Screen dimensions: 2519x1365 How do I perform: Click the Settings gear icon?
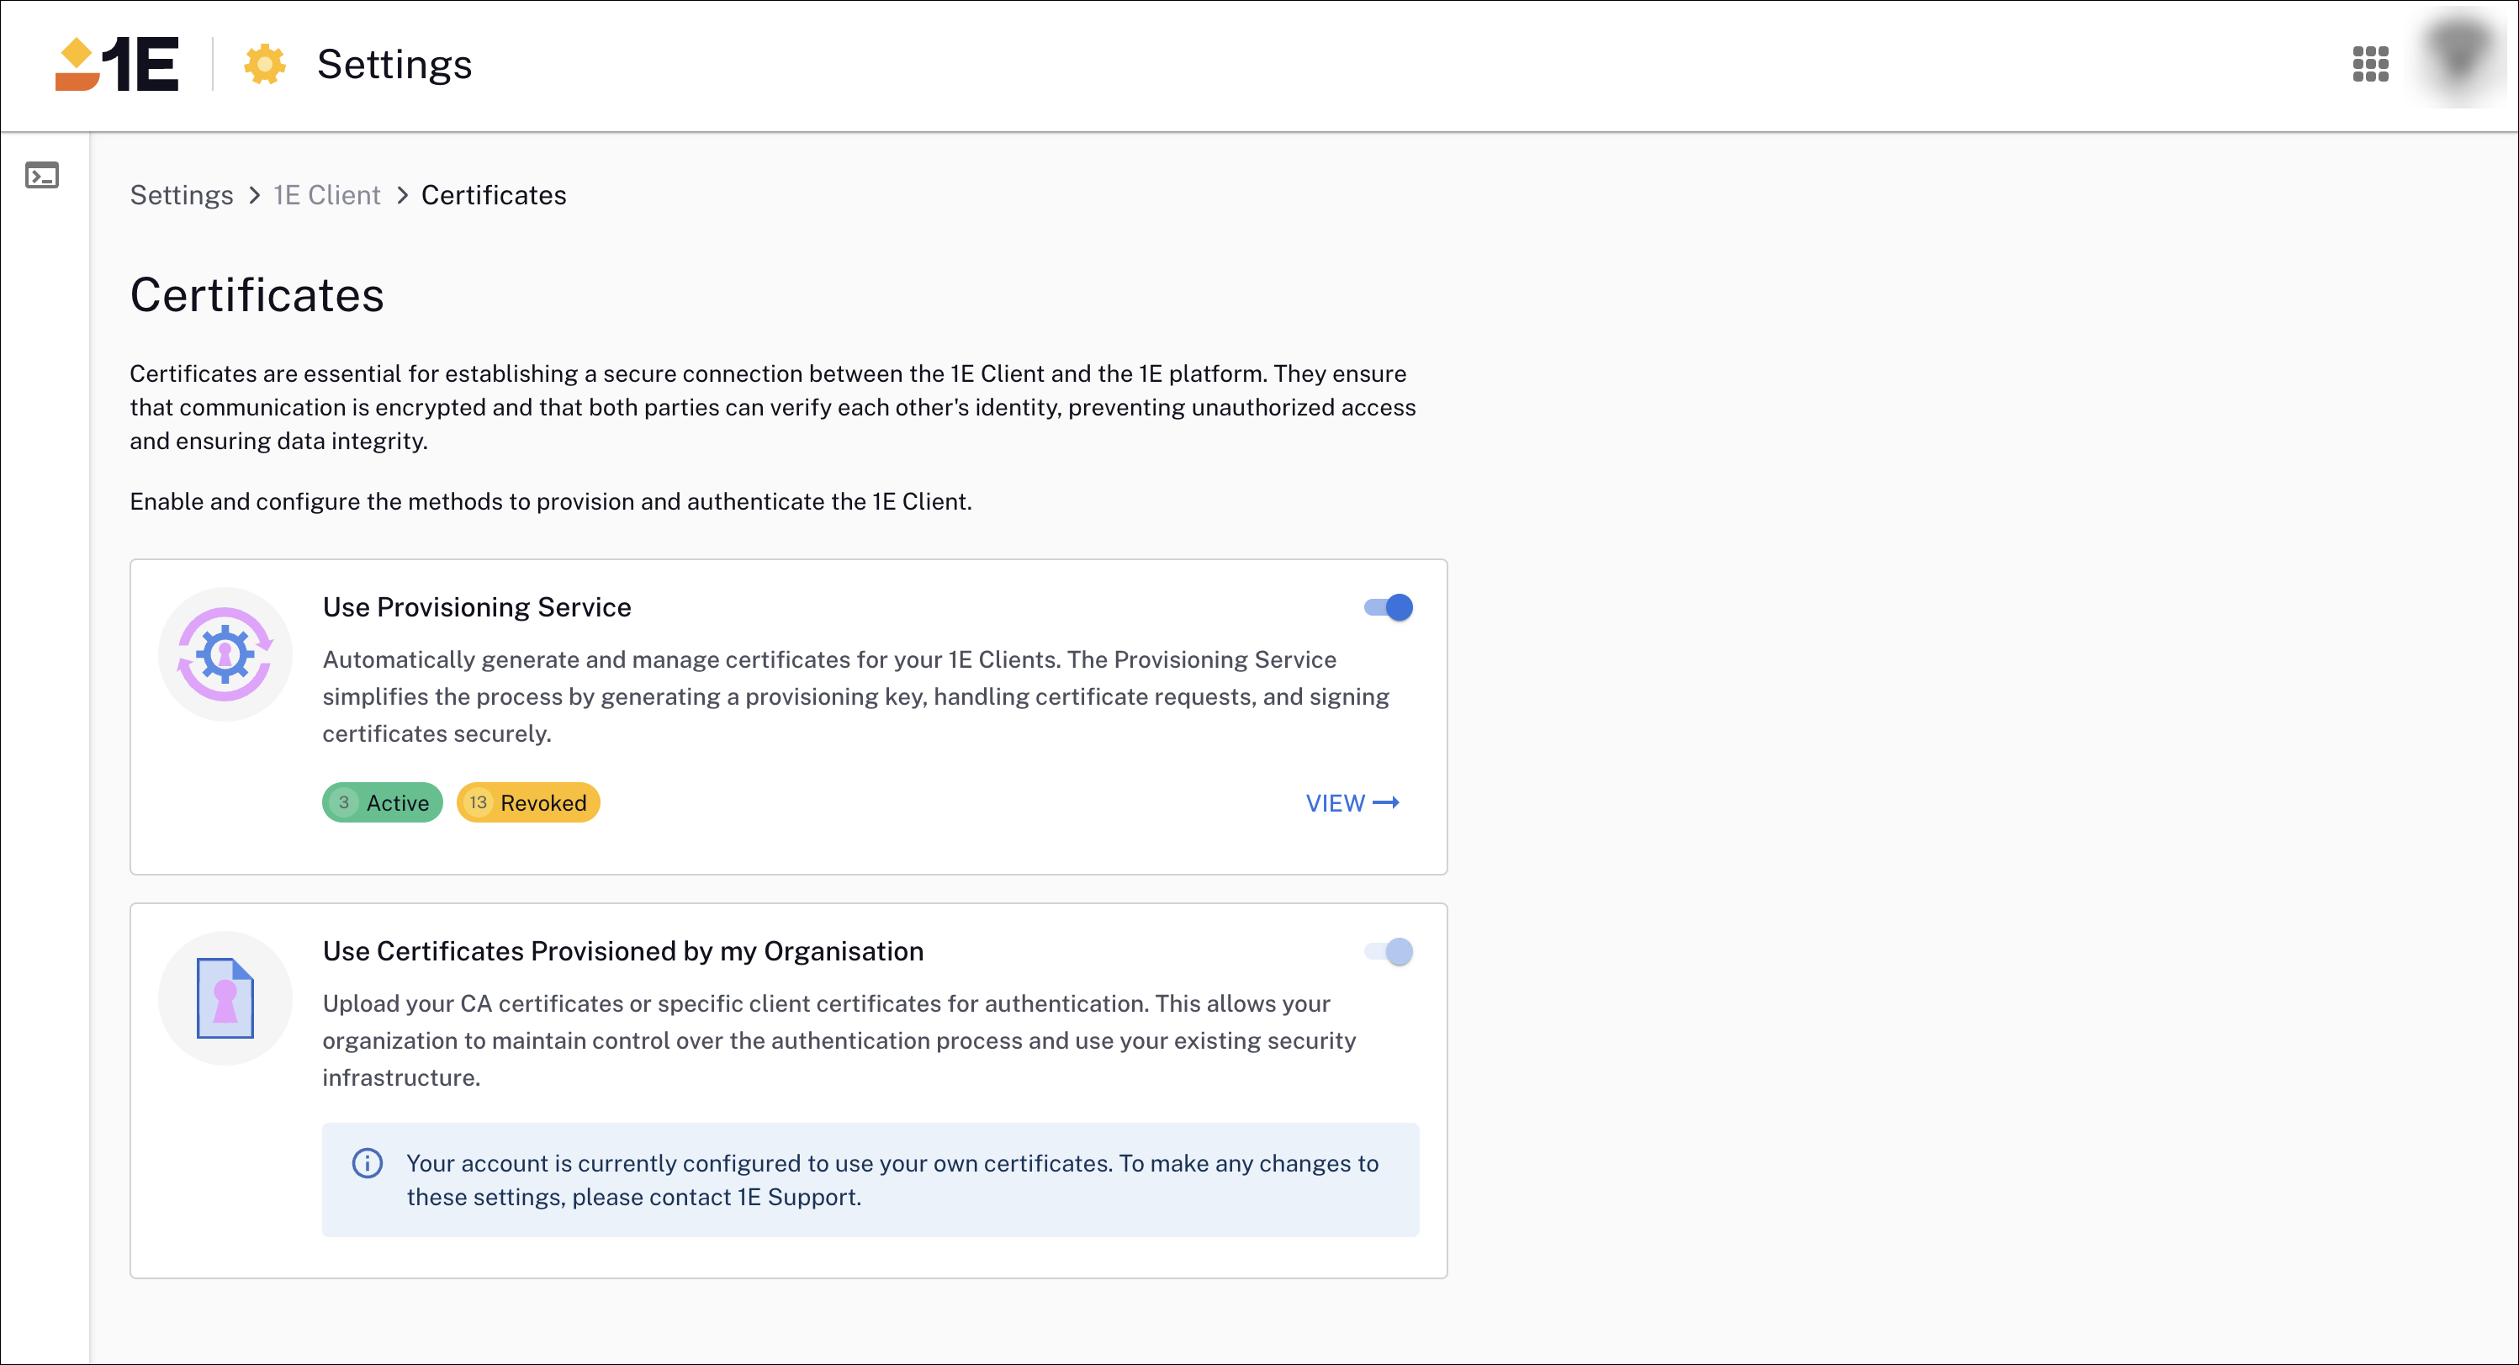[x=264, y=65]
